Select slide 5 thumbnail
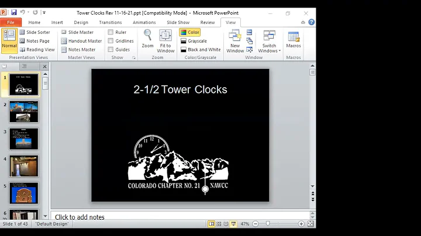The image size is (421, 236). tap(24, 193)
